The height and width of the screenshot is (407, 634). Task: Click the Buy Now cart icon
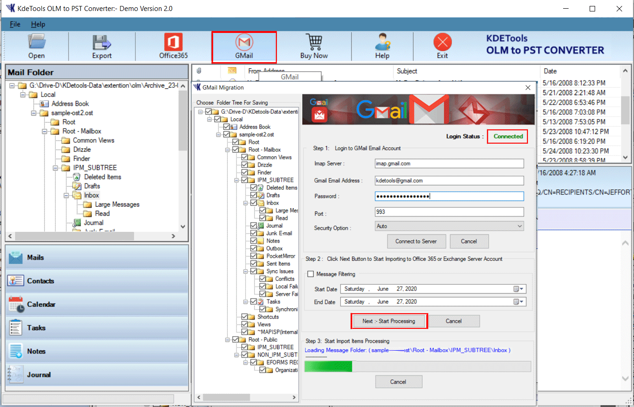tap(314, 42)
